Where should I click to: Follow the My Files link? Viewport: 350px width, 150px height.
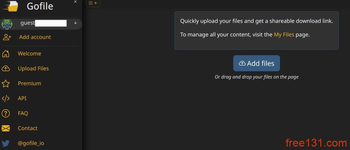[x=284, y=35]
